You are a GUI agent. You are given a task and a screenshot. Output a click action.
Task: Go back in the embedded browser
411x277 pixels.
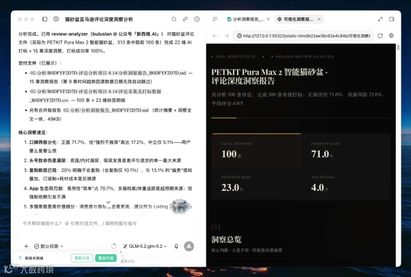point(215,36)
